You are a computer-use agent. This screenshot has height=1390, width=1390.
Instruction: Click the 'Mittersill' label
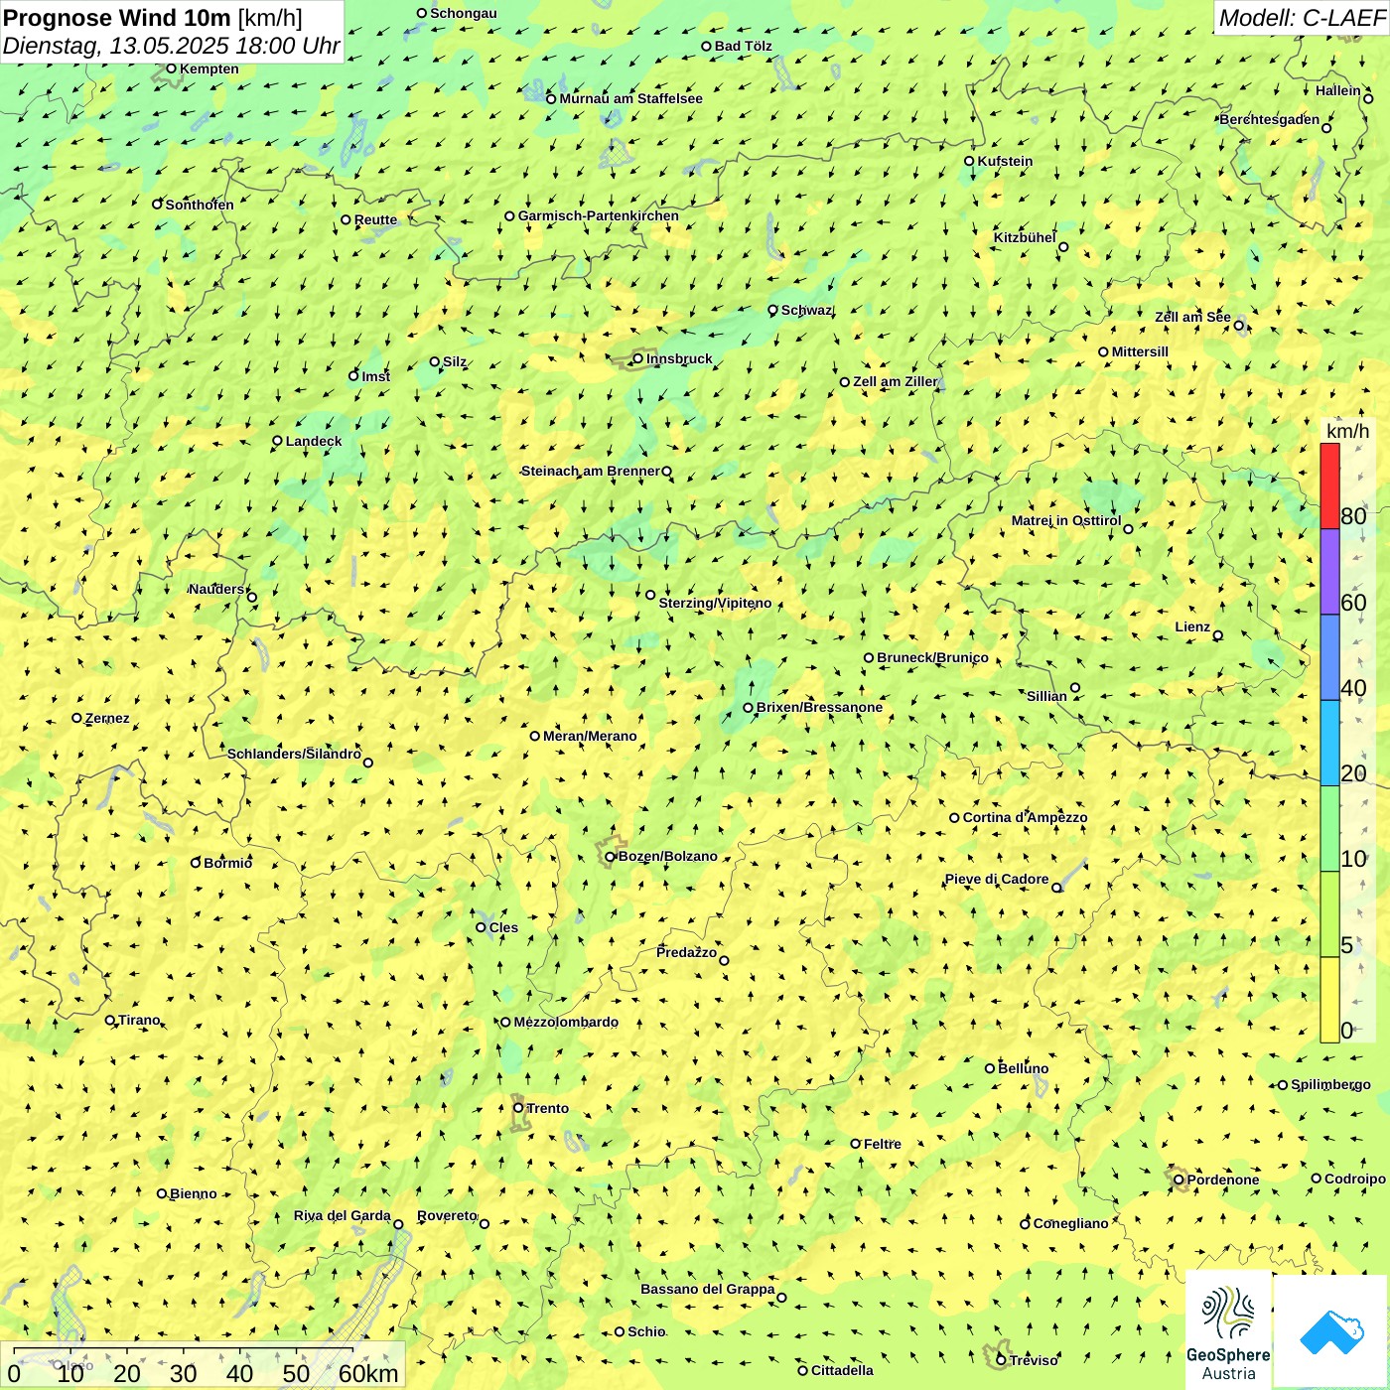1140,351
